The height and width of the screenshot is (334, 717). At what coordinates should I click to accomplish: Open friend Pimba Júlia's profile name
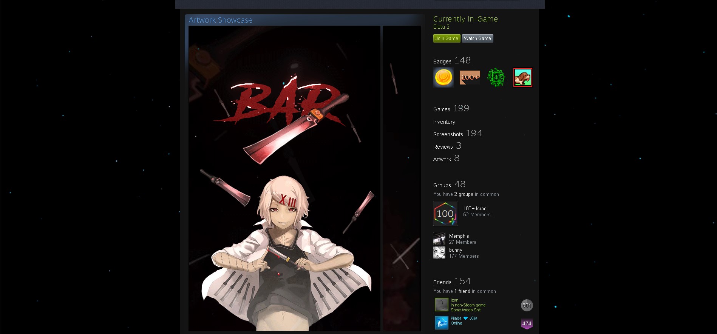tap(464, 318)
